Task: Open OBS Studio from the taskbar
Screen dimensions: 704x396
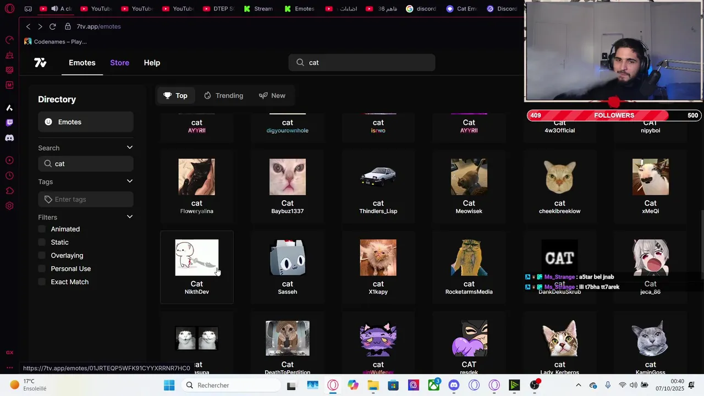Action: [534, 385]
